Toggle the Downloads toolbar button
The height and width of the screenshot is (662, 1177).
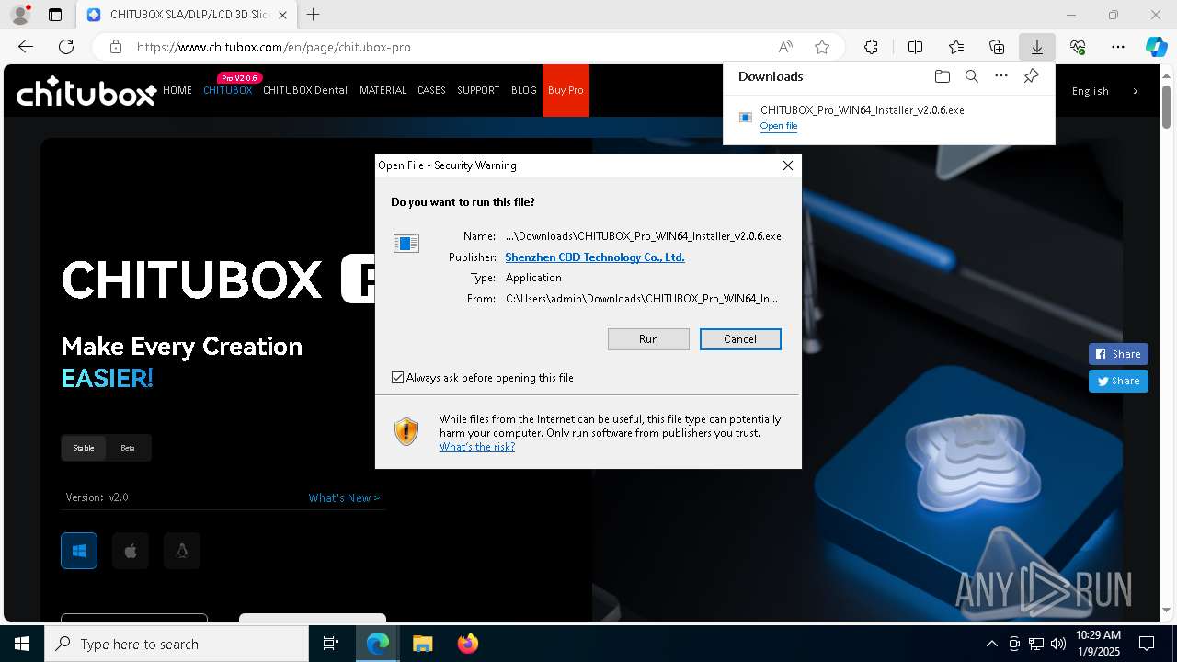coord(1036,47)
